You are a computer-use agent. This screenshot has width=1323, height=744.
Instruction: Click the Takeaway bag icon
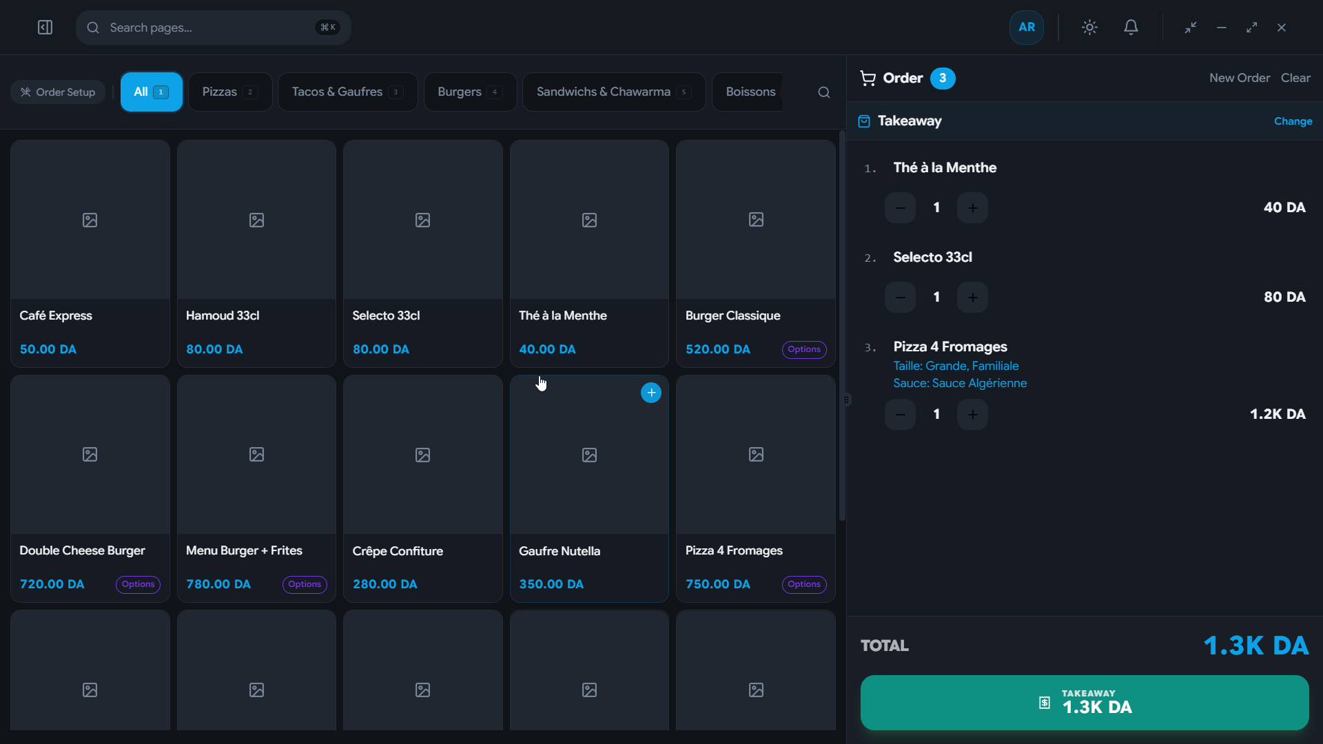(x=864, y=121)
